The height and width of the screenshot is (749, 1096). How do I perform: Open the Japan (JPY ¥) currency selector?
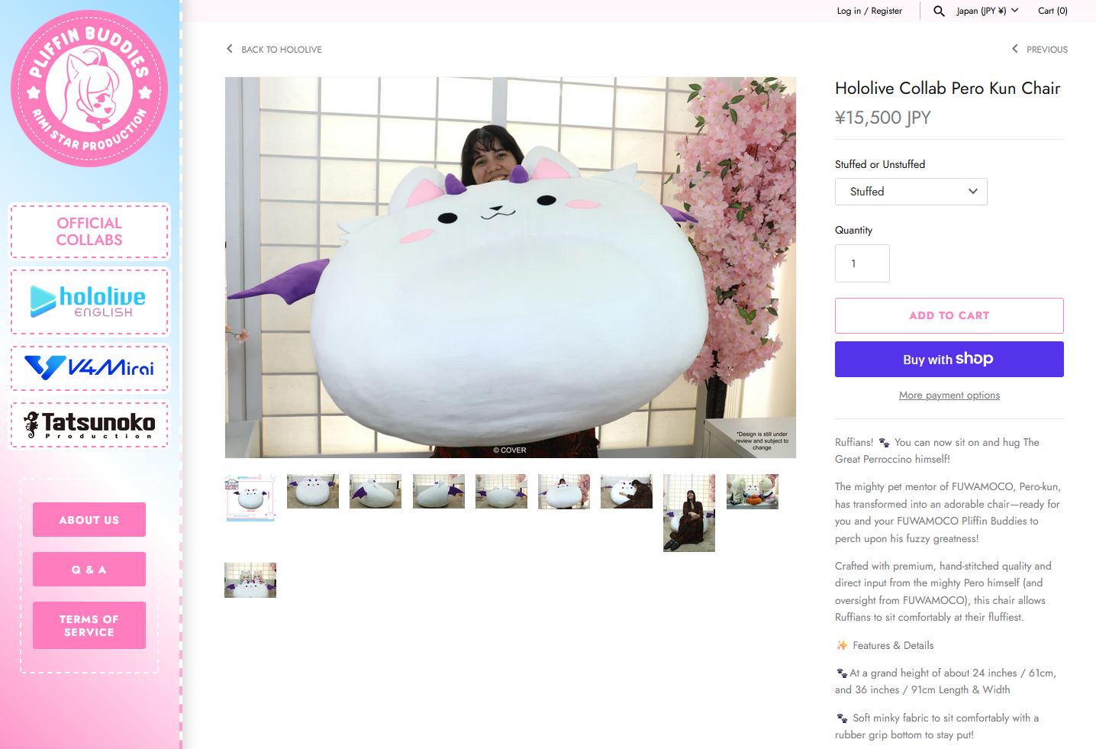987,11
